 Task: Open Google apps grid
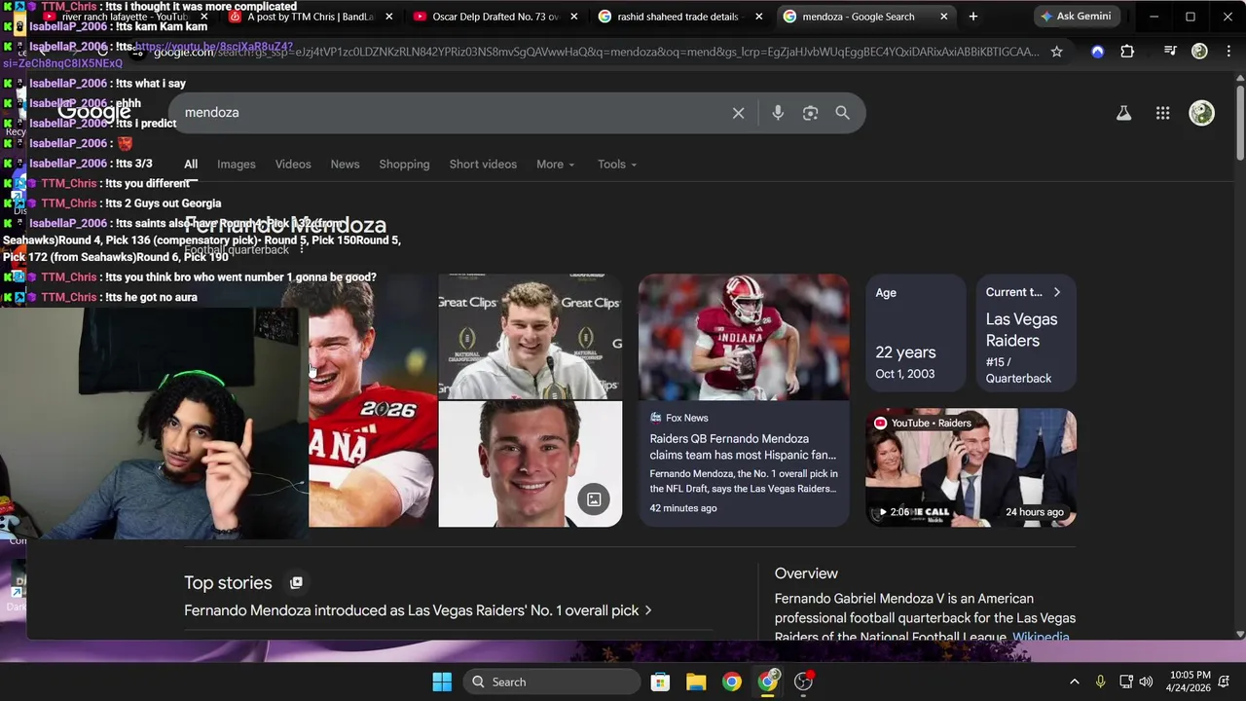tap(1162, 113)
